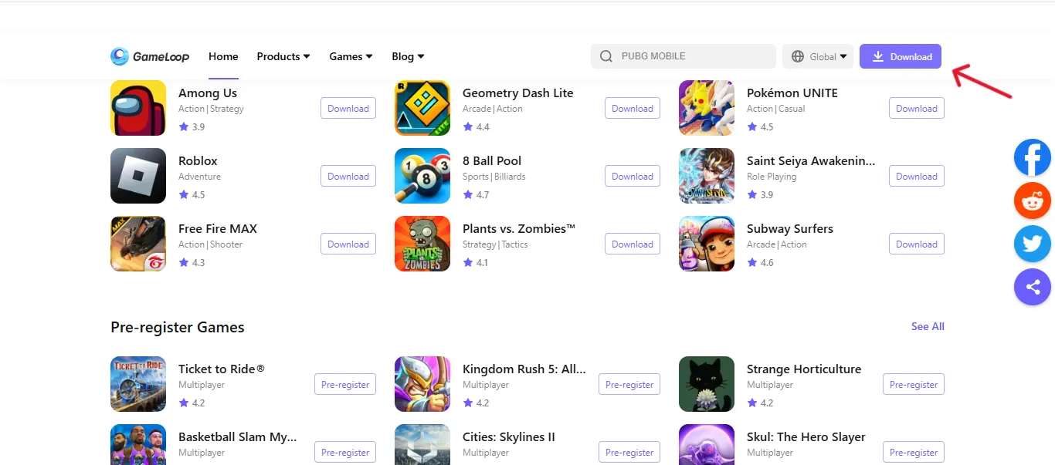Image resolution: width=1055 pixels, height=465 pixels.
Task: Open the Blog menu
Action: coord(408,56)
